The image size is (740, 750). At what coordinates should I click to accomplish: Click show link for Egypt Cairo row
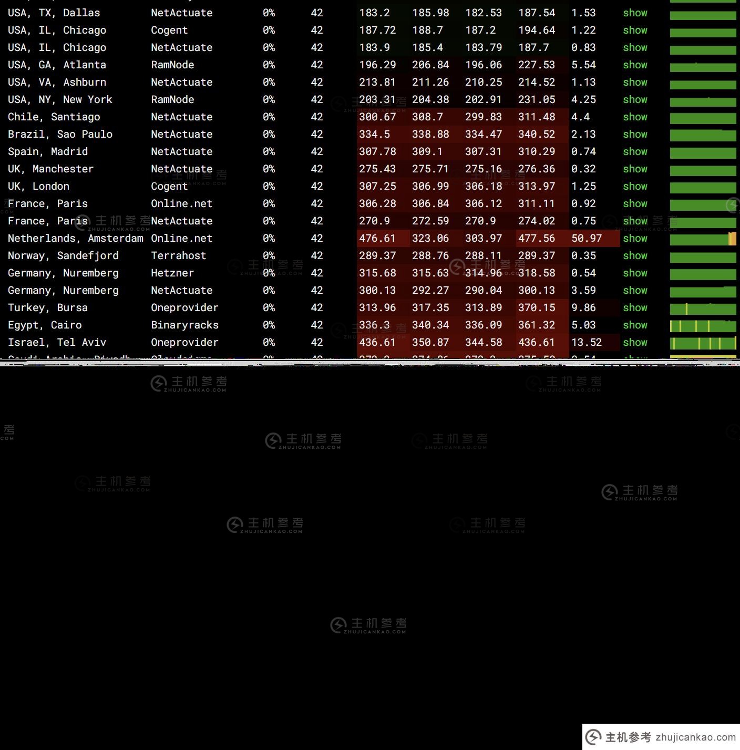point(635,325)
